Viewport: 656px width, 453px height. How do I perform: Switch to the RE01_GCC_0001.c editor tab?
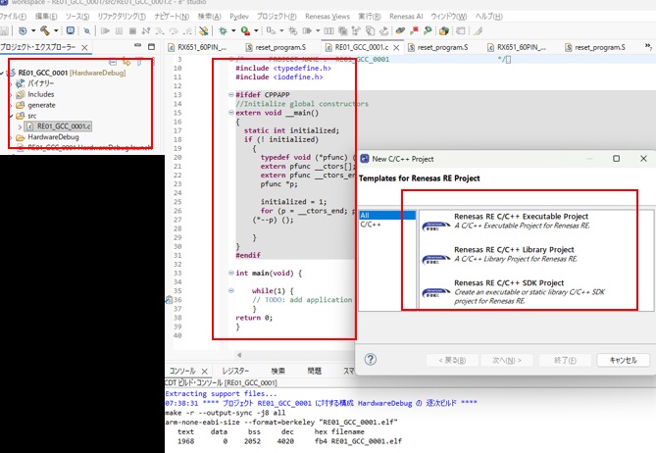[360, 47]
